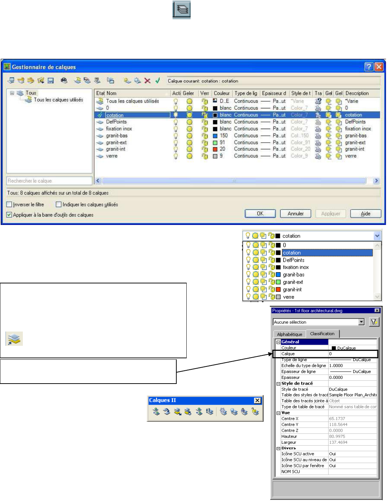Collapse the Tous tree node
The width and height of the screenshot is (388, 503).
point(12,93)
